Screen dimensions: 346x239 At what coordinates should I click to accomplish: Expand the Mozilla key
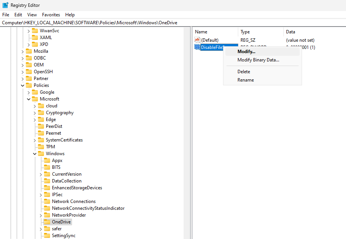(23, 52)
